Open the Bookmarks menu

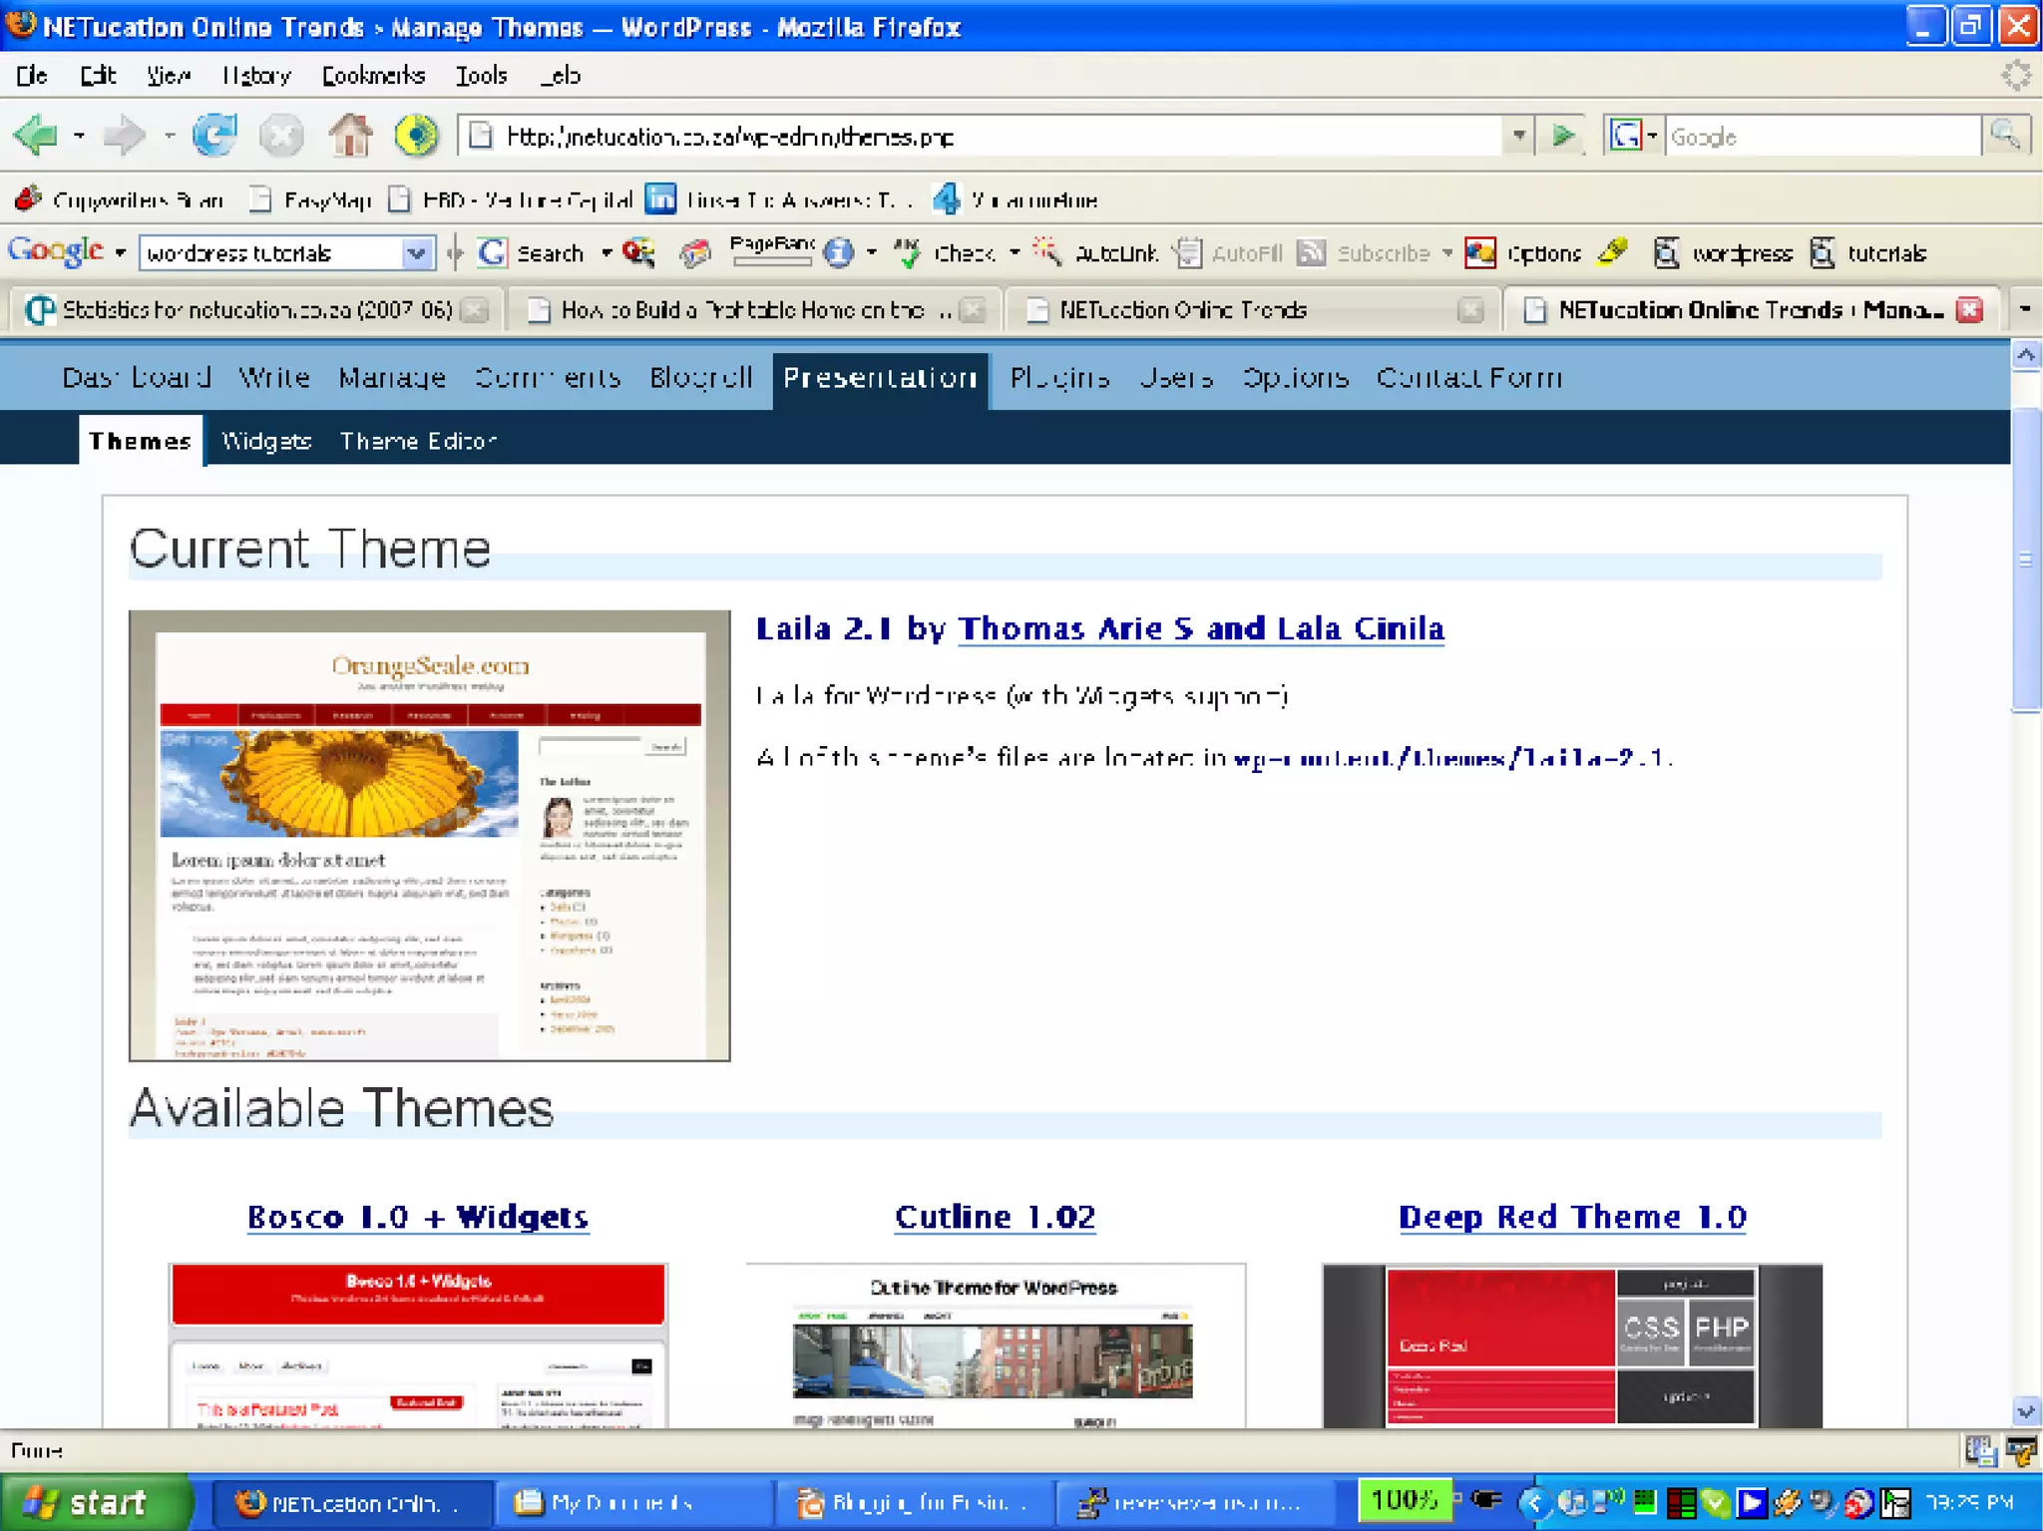372,76
